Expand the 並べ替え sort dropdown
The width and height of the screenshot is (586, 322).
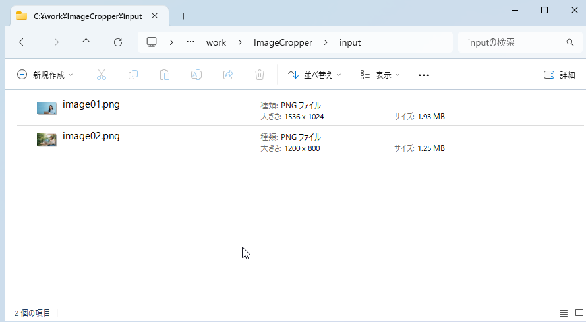point(315,75)
